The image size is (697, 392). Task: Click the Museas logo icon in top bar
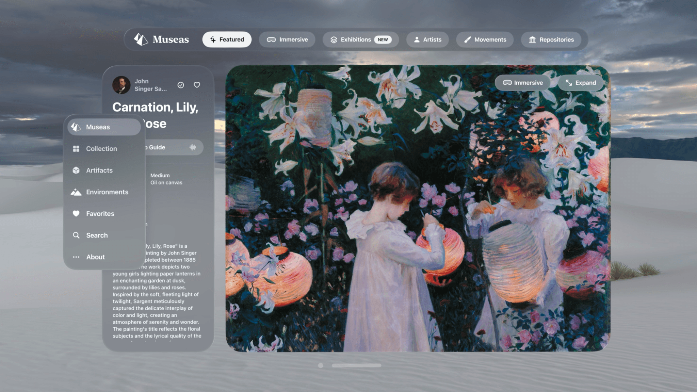point(141,39)
